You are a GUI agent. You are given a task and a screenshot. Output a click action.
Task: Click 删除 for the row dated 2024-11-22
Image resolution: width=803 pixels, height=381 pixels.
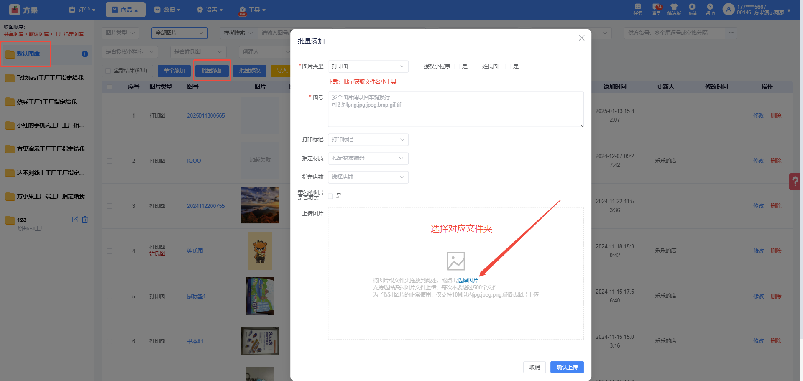tap(776, 206)
